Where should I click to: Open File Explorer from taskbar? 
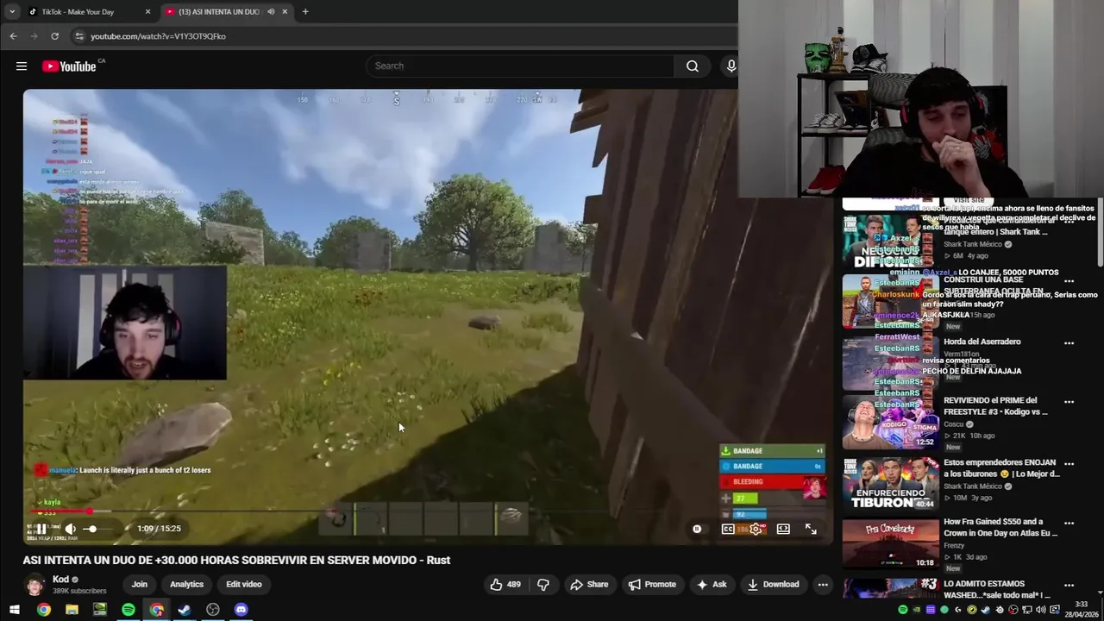pyautogui.click(x=72, y=610)
